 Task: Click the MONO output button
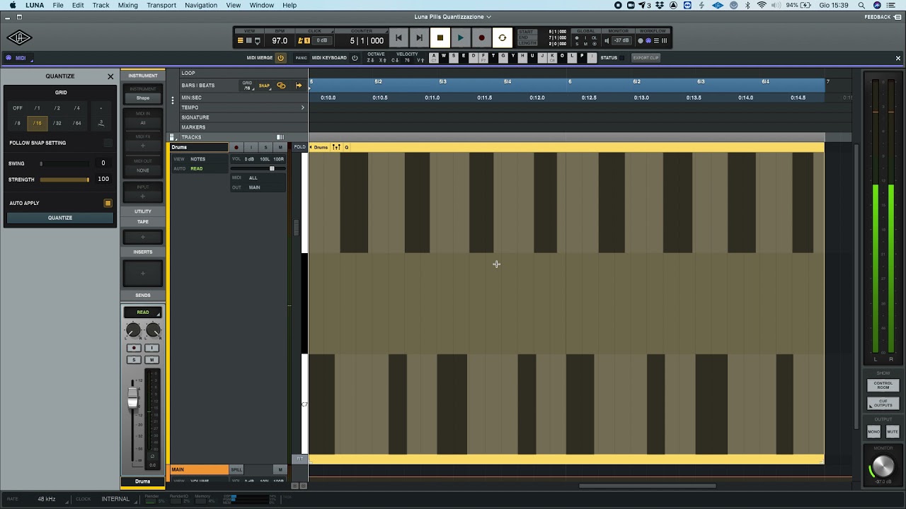pyautogui.click(x=873, y=431)
